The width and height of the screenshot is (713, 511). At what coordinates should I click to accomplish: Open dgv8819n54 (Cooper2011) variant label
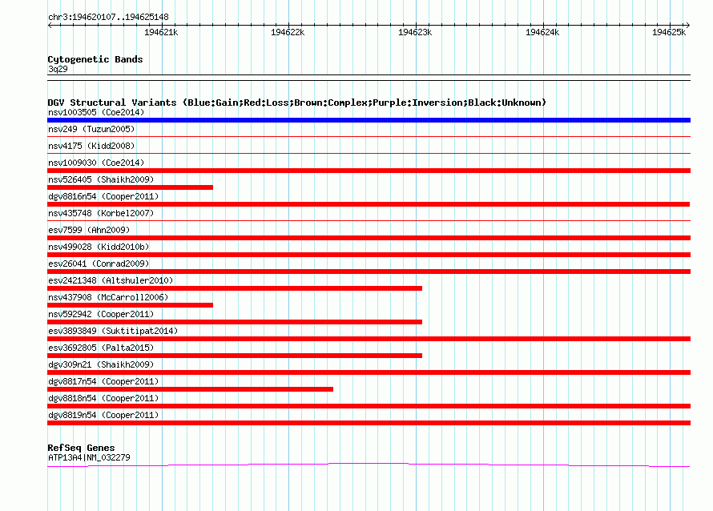103,415
